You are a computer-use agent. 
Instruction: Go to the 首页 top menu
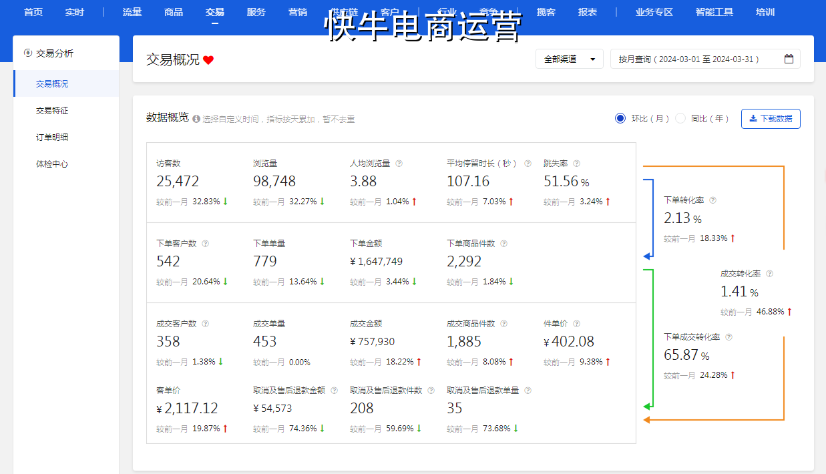[x=33, y=12]
